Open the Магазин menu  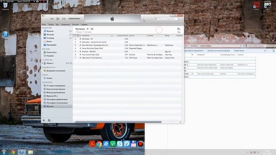pos(75,25)
